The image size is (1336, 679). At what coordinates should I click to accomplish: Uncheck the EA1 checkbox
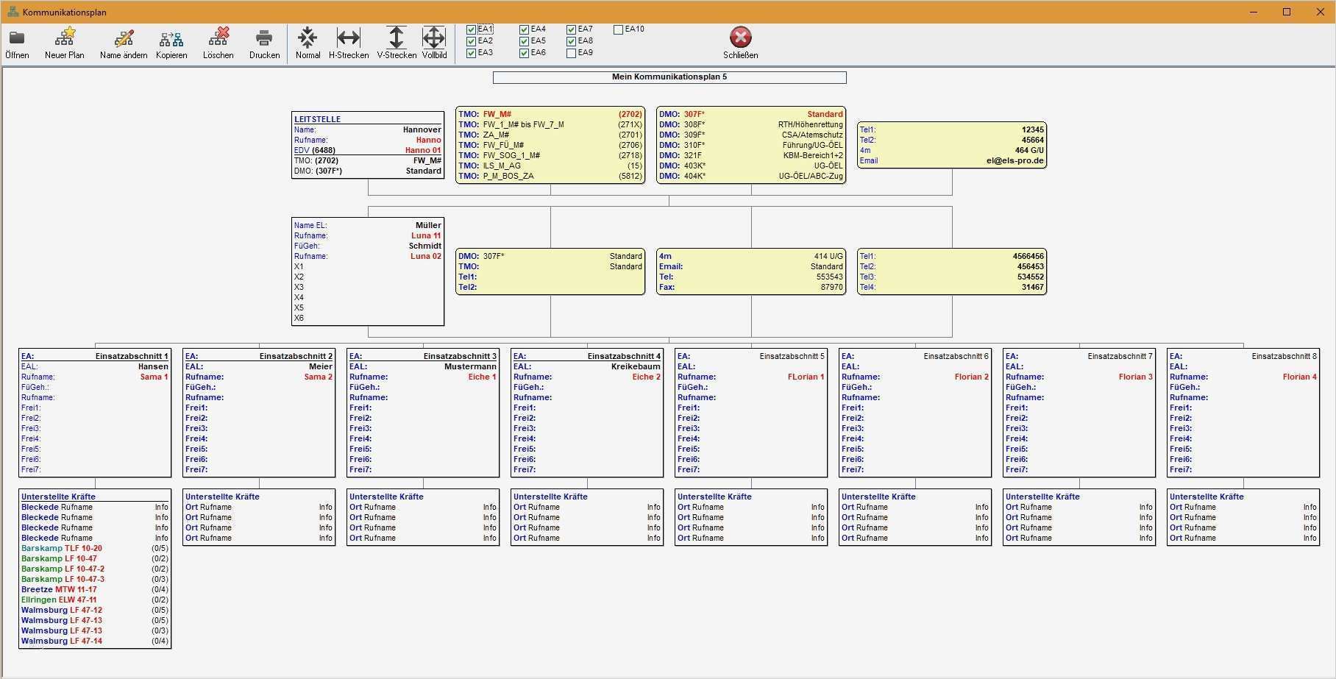472,29
